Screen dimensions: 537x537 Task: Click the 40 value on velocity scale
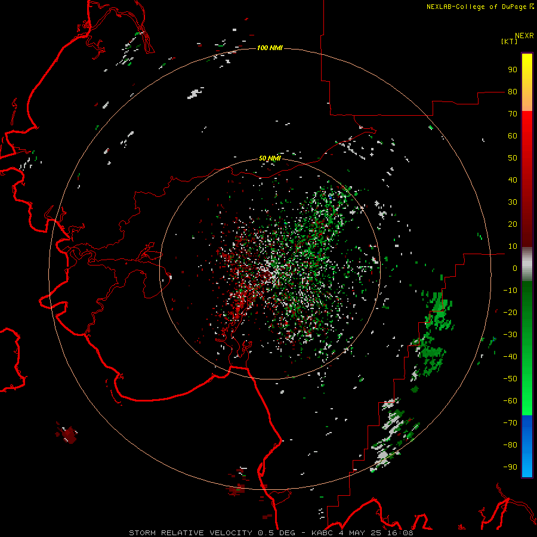click(x=513, y=180)
